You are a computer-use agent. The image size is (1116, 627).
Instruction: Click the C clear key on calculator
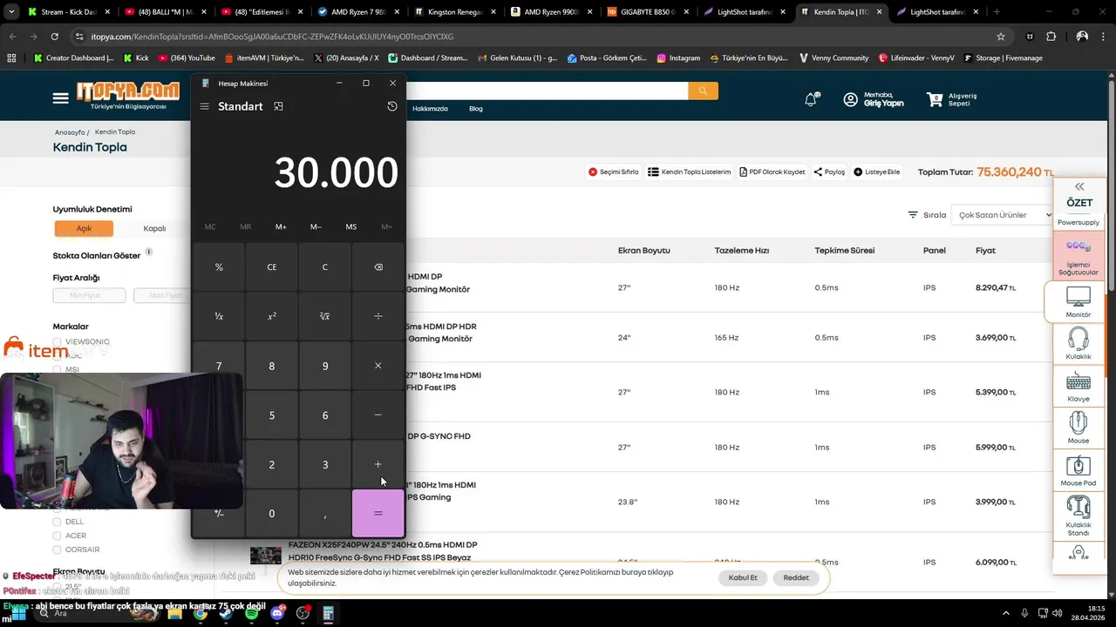coord(325,267)
